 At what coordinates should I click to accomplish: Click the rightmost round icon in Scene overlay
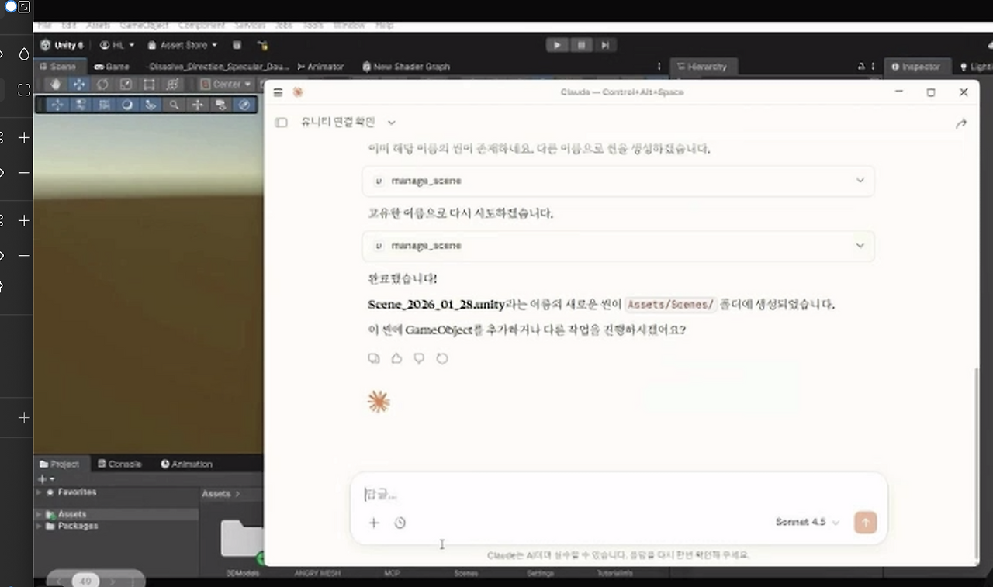pyautogui.click(x=244, y=105)
